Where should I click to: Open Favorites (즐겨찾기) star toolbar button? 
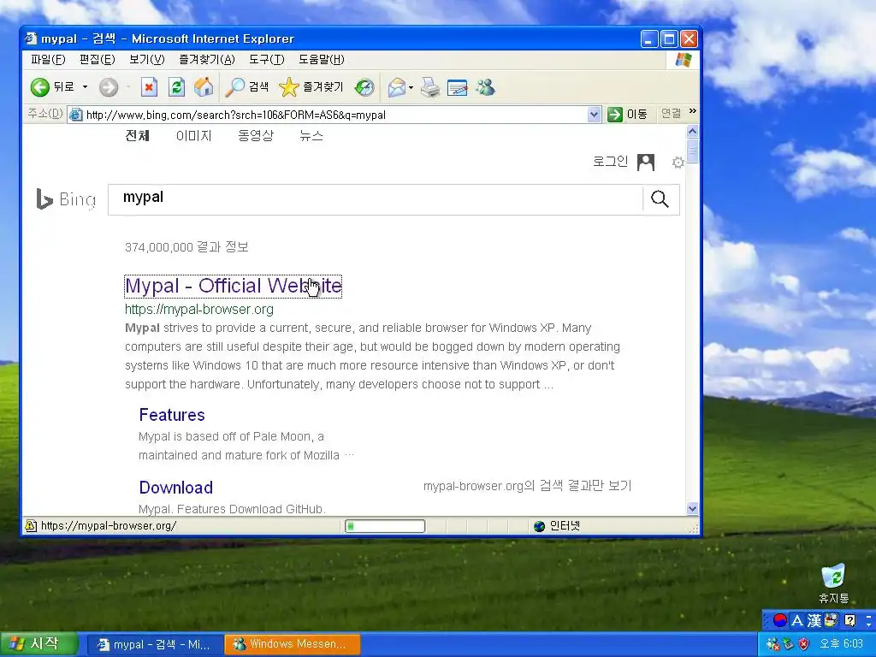pos(311,87)
